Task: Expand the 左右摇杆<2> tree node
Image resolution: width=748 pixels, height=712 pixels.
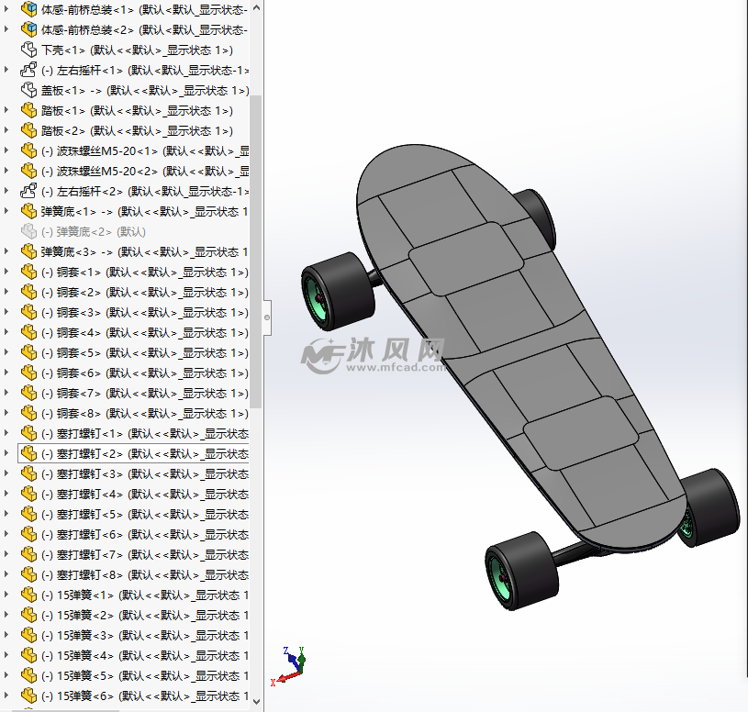Action: [8, 192]
